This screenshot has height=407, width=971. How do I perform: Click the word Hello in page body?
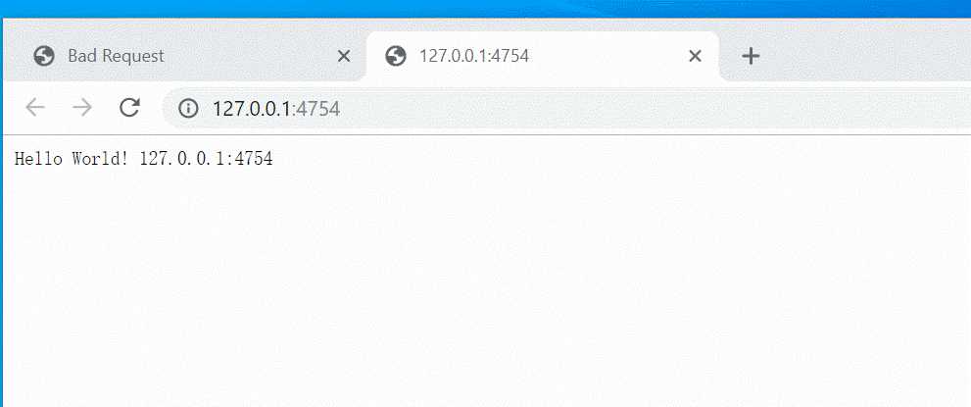[38, 159]
